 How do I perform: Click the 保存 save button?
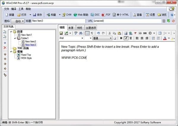[x=37, y=15]
